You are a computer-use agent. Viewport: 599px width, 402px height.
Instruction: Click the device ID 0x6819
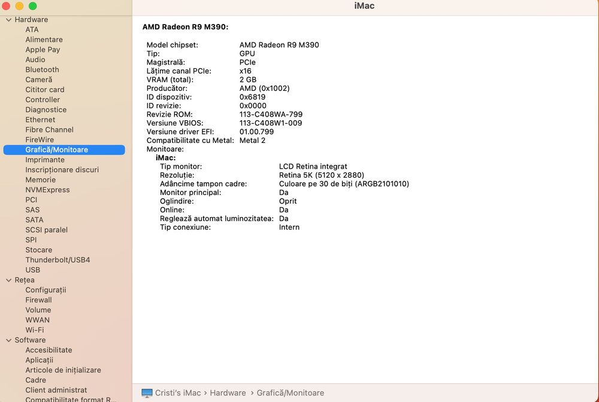253,97
